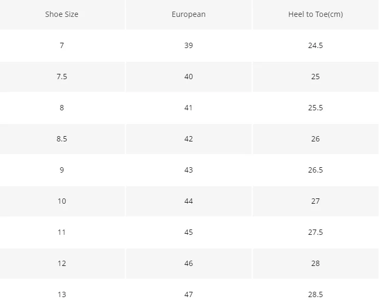Select the 27.5 heel to toe value
Image resolution: width=379 pixels, height=305 pixels.
click(316, 232)
